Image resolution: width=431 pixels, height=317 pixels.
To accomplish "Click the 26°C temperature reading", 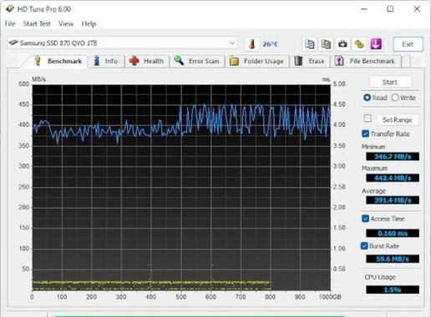I will coord(271,44).
